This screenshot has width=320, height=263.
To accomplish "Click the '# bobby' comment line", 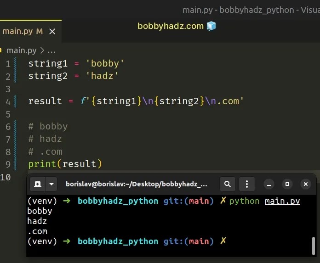I will pos(48,127).
